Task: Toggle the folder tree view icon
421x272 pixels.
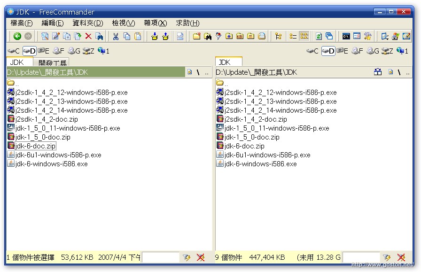Action: 279,36
